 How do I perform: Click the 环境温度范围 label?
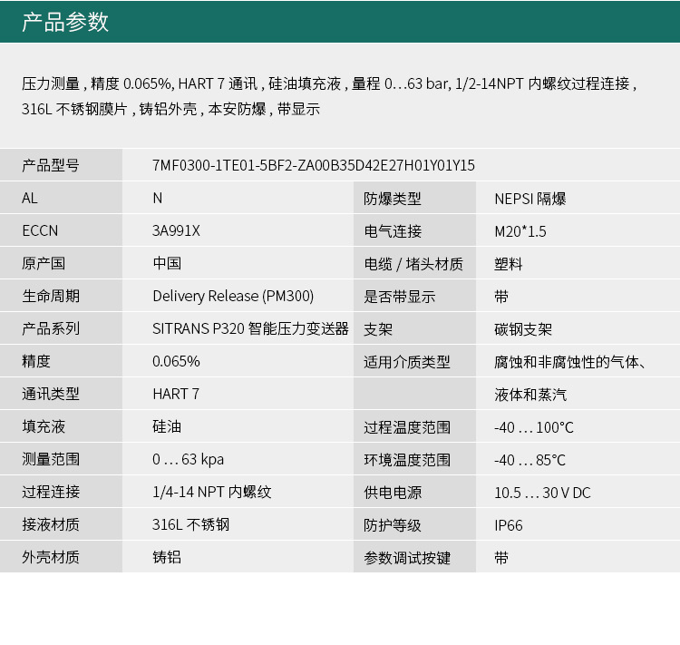pos(407,460)
